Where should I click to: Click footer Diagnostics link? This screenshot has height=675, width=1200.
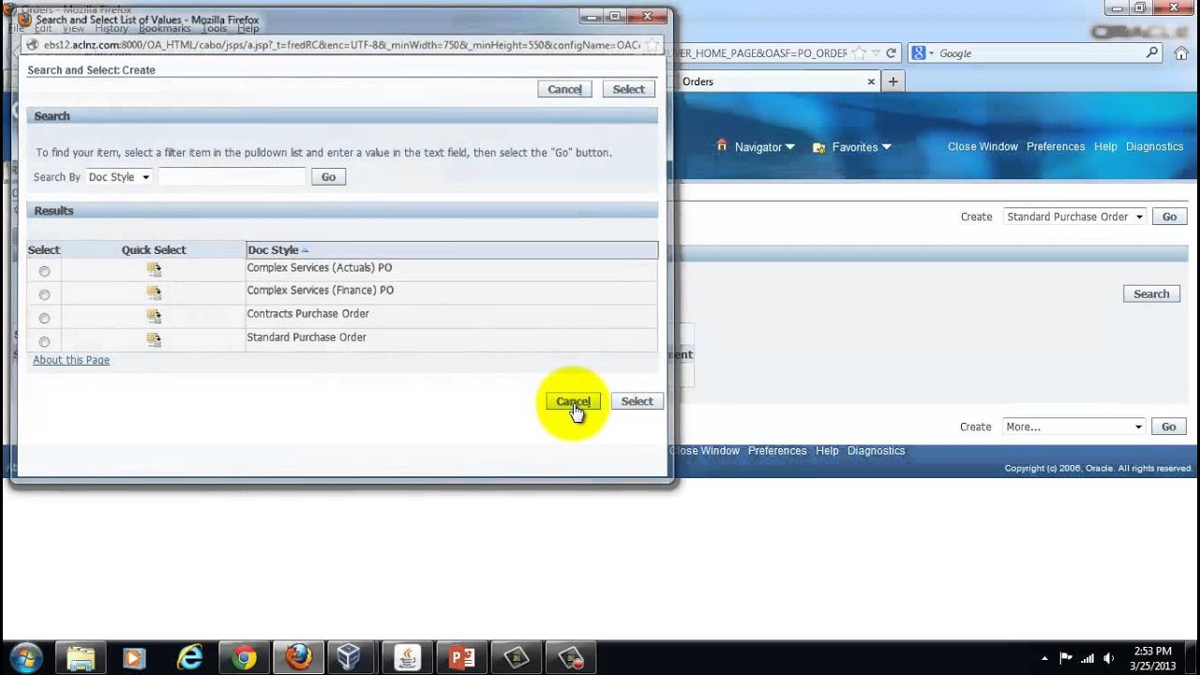876,451
